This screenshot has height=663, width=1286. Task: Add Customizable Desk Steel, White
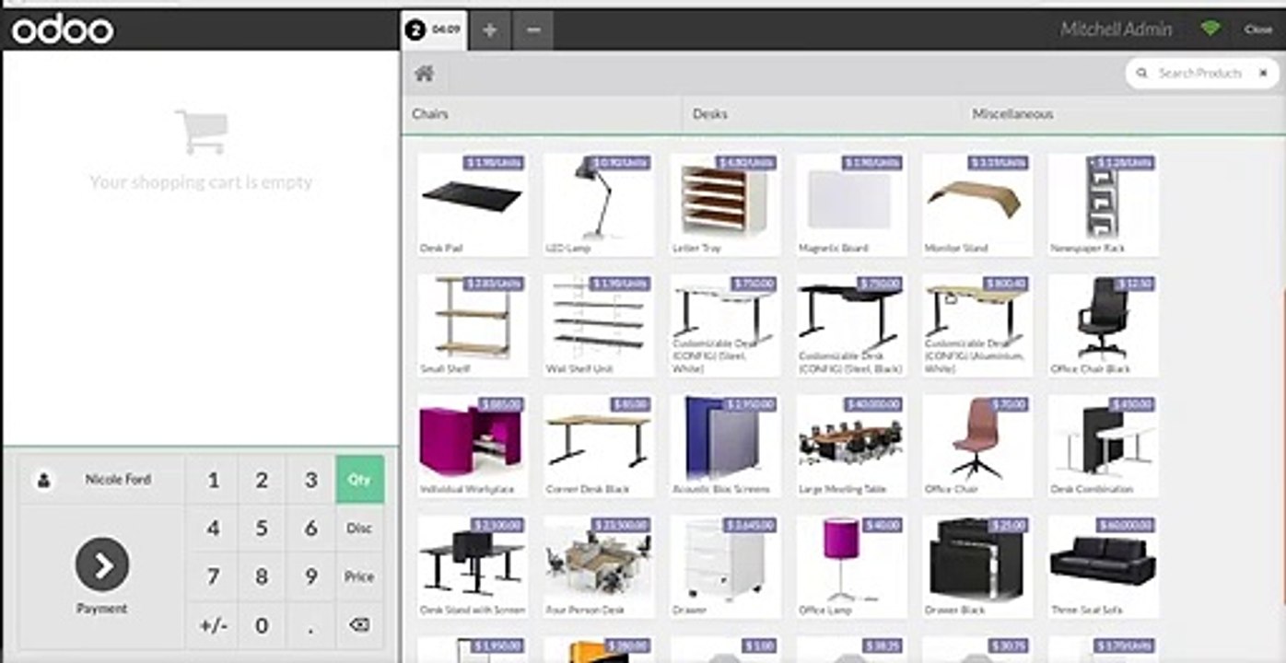tap(725, 325)
